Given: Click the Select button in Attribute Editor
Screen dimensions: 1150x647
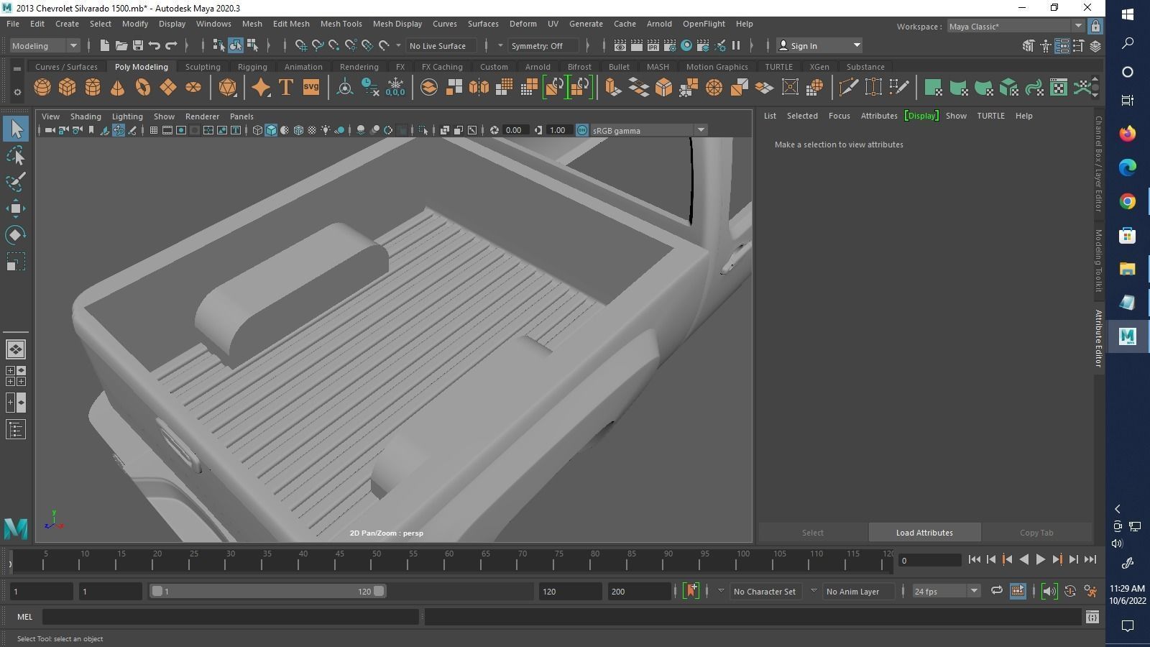Looking at the screenshot, I should (x=813, y=533).
